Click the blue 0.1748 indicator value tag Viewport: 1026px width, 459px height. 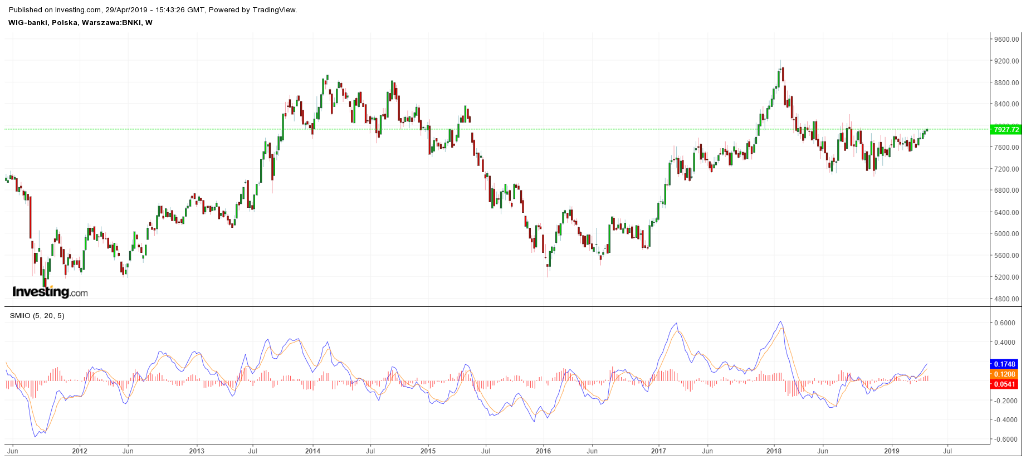point(1005,364)
